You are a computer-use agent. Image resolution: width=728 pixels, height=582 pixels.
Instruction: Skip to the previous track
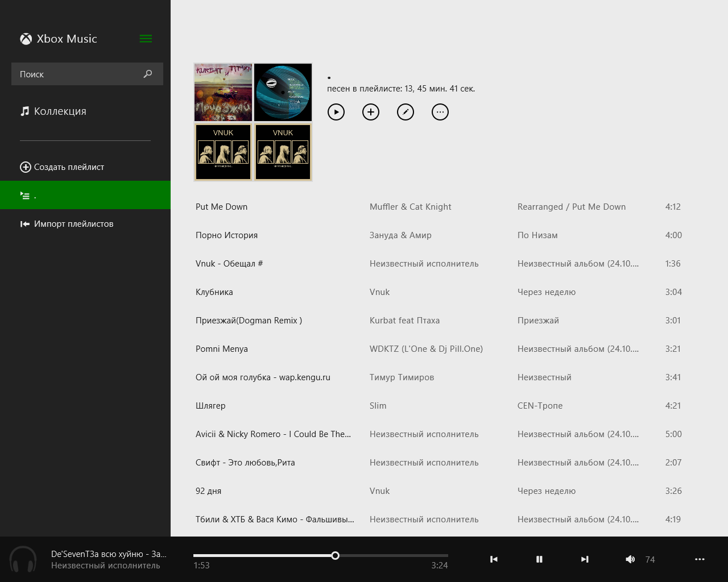pyautogui.click(x=494, y=559)
